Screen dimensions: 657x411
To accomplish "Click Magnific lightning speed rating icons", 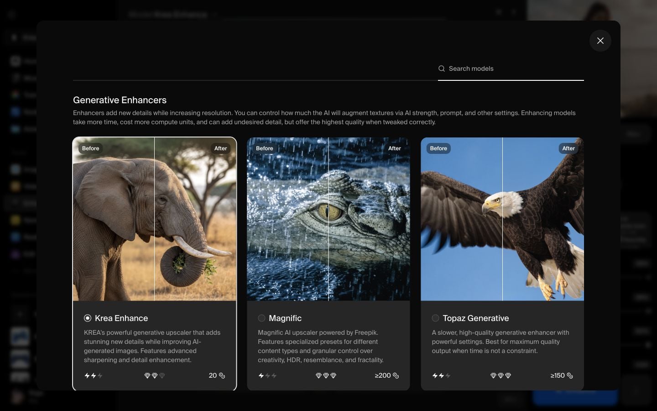I will click(x=267, y=376).
